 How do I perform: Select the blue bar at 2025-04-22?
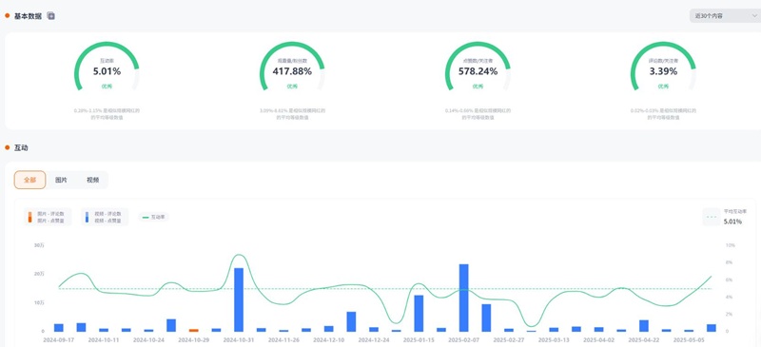pos(644,326)
